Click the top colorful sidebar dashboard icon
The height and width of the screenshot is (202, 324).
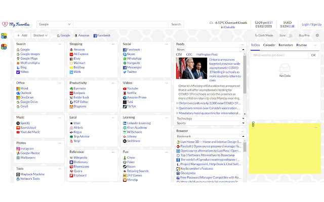[x=4, y=36]
